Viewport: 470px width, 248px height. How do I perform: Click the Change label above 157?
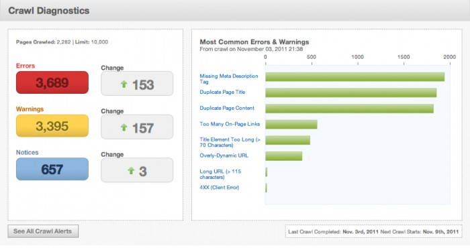click(x=112, y=111)
